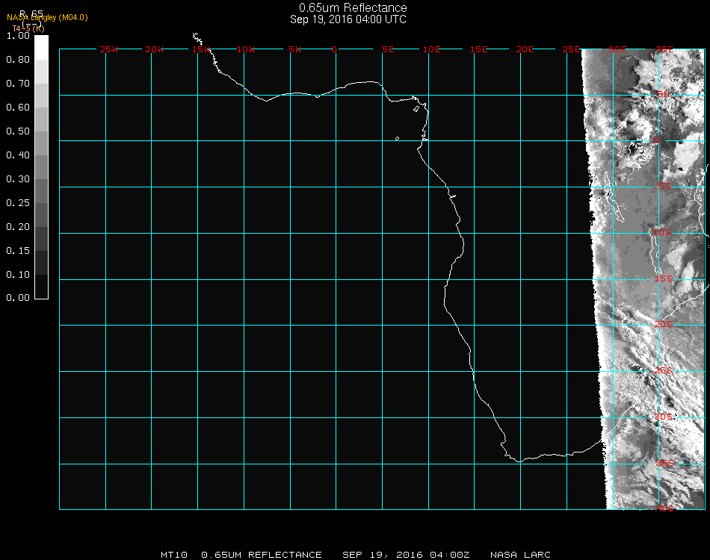The height and width of the screenshot is (560, 710).
Task: Click the 20S latitude label
Action: (663, 324)
